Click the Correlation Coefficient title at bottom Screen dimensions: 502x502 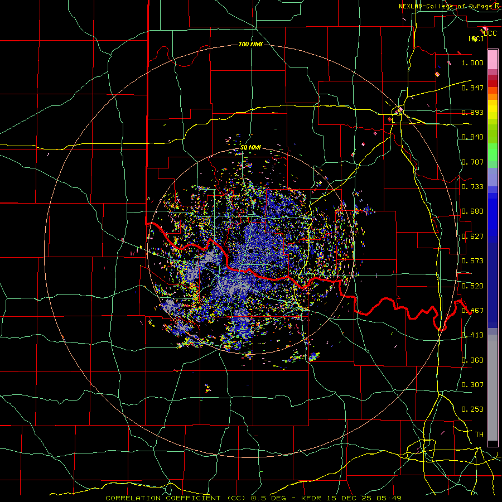pos(253,498)
